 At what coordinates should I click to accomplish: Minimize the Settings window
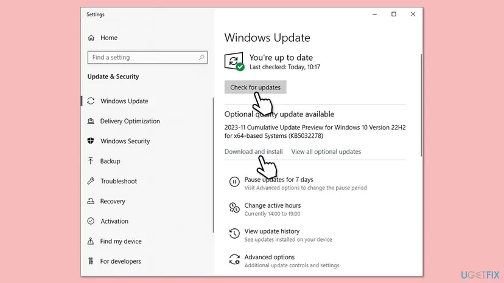(x=374, y=14)
